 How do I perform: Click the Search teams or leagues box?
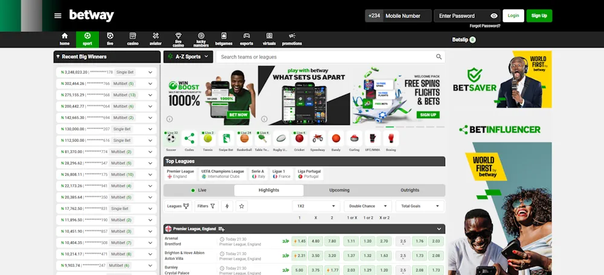330,57
